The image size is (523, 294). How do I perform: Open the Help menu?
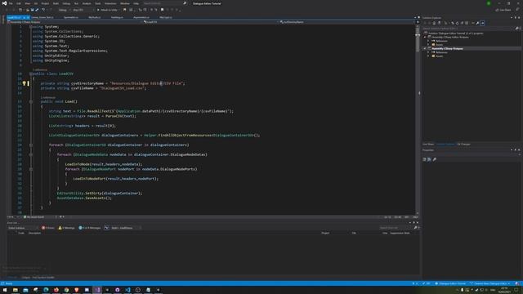tap(136, 3)
